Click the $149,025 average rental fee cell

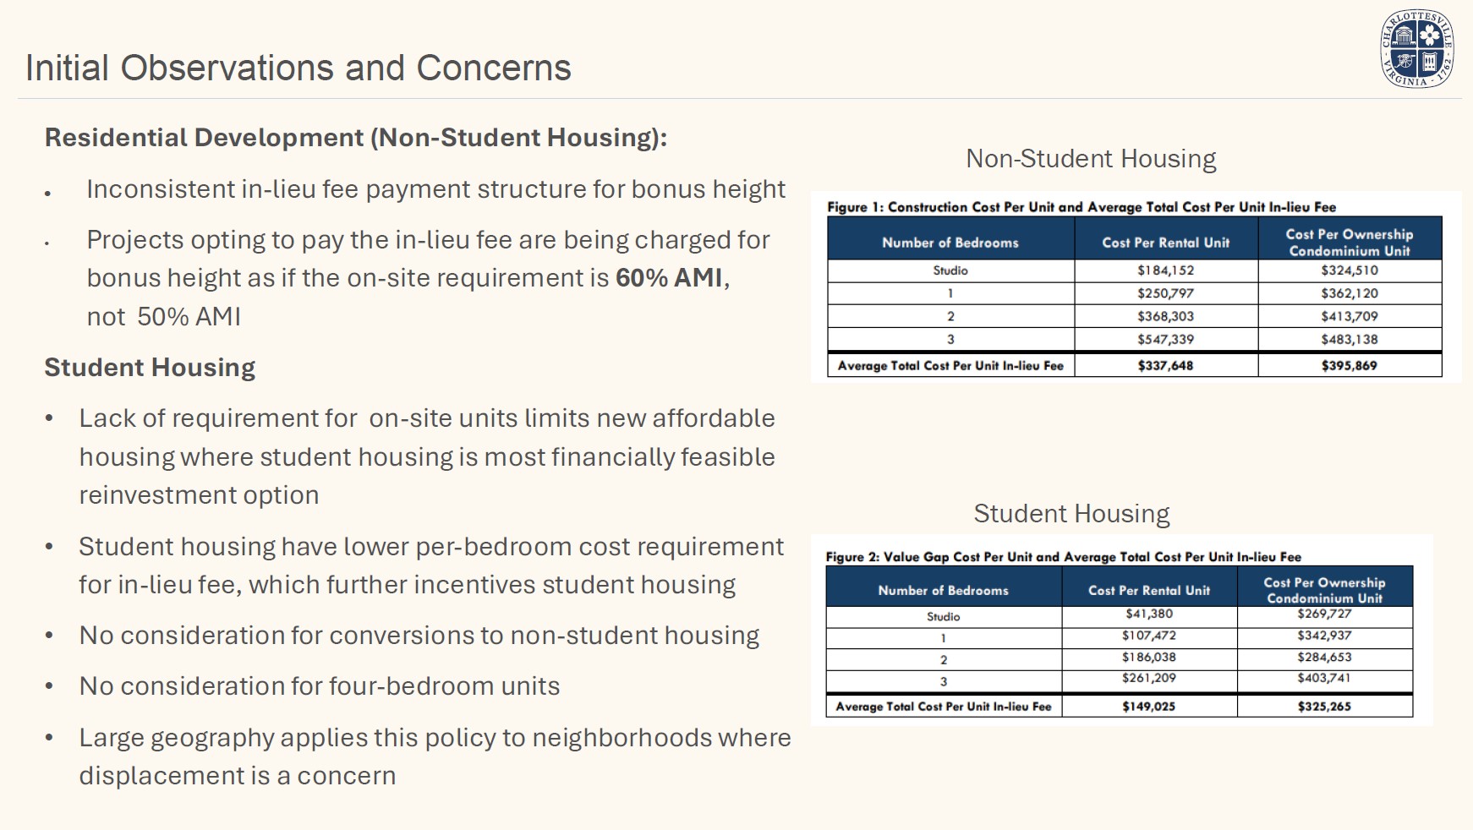[x=1148, y=707]
